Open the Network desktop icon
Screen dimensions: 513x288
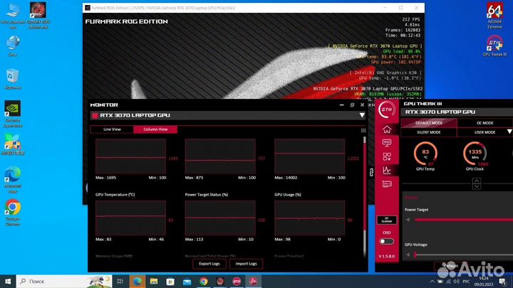[x=13, y=46]
